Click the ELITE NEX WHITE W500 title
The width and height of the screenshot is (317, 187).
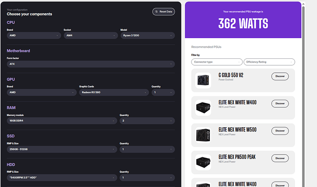(238, 130)
